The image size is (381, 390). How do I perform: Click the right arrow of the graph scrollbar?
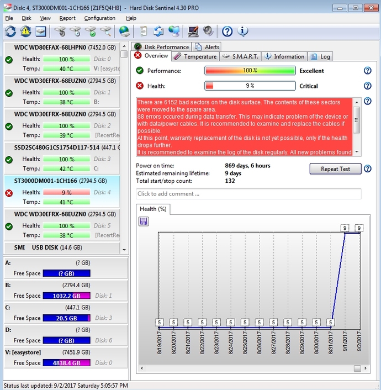[366, 368]
